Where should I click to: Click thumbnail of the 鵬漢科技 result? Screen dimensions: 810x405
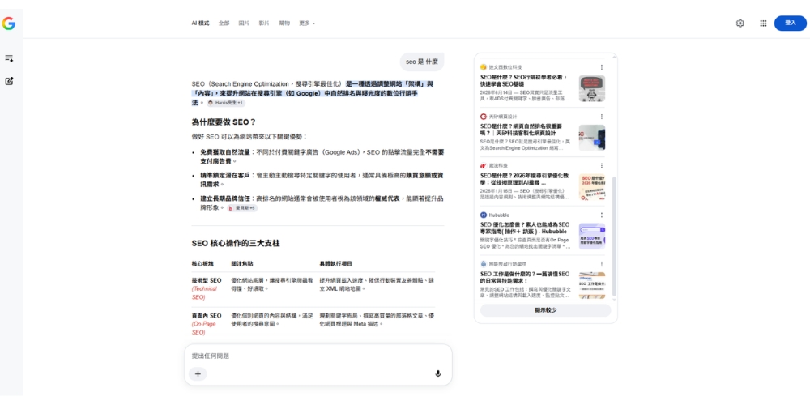coord(591,187)
